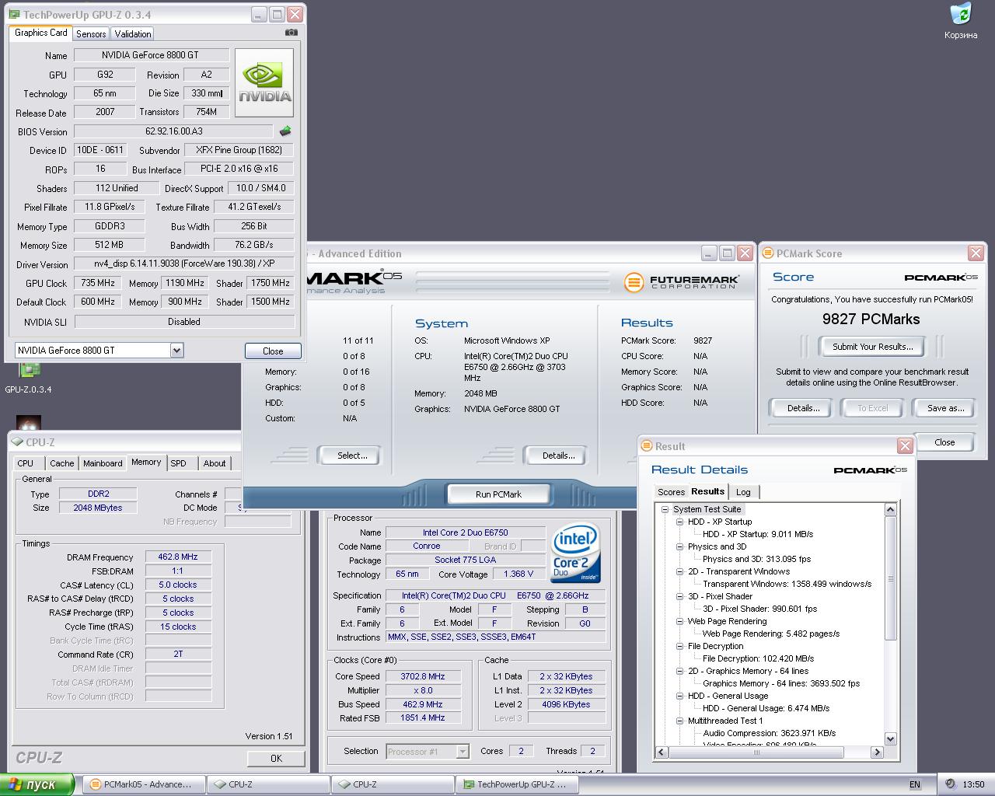
Task: Select Graphics Memory 64 lines result row
Action: [781, 683]
